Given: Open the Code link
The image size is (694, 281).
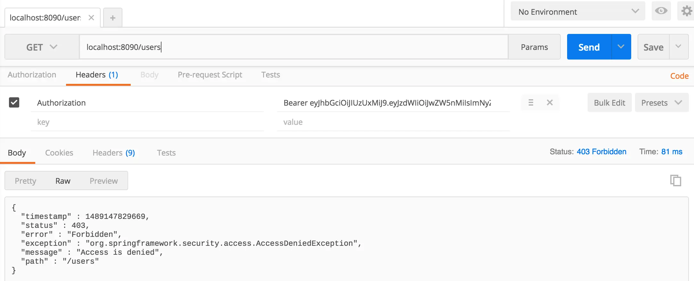Looking at the screenshot, I should click(679, 76).
